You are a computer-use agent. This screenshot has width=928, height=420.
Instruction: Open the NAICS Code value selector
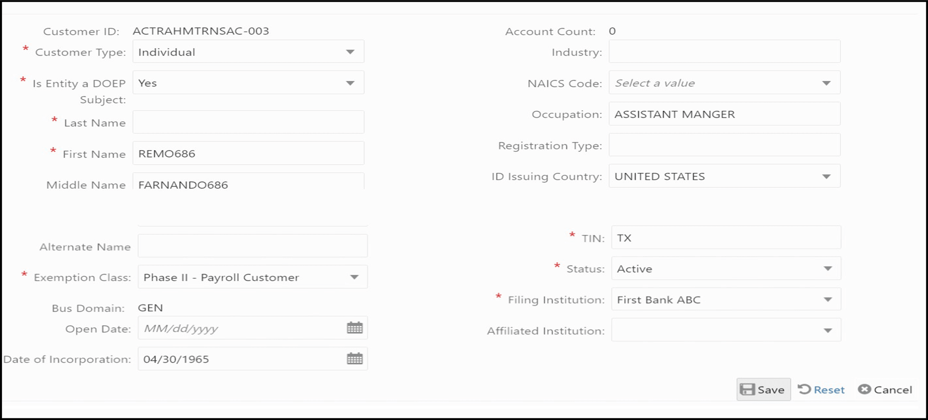click(x=827, y=83)
